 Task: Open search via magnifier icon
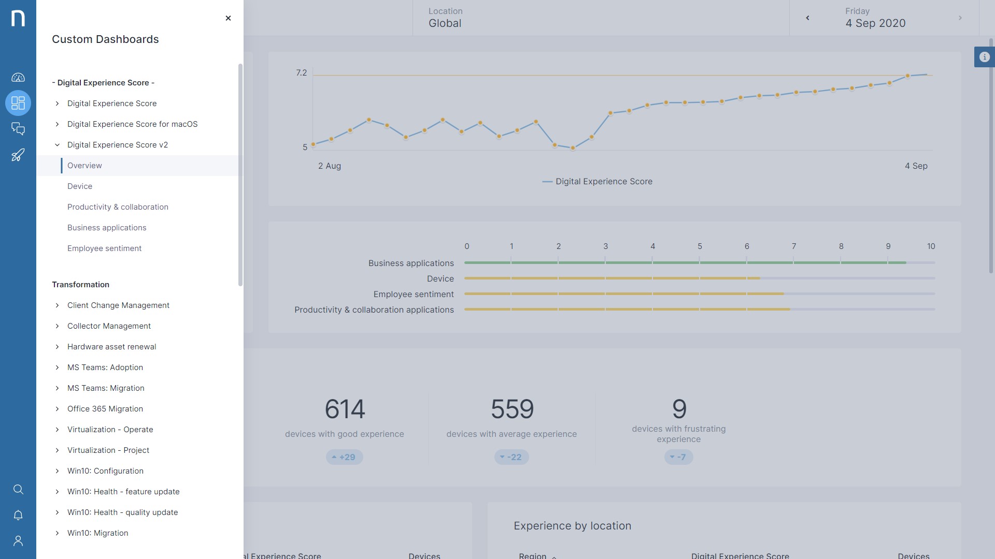tap(18, 489)
